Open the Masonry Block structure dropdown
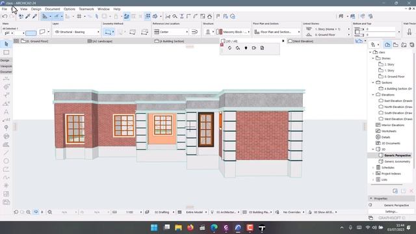416x234 pixels. pyautogui.click(x=233, y=32)
